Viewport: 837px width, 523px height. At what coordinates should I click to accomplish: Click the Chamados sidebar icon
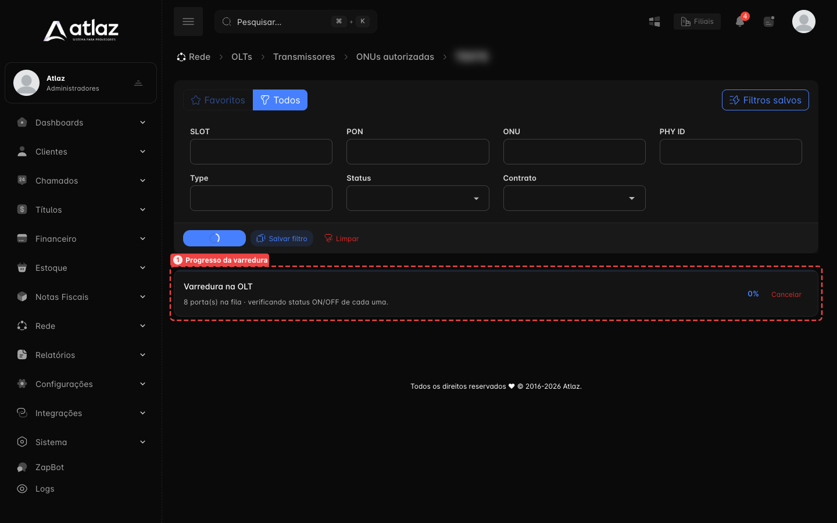point(22,180)
